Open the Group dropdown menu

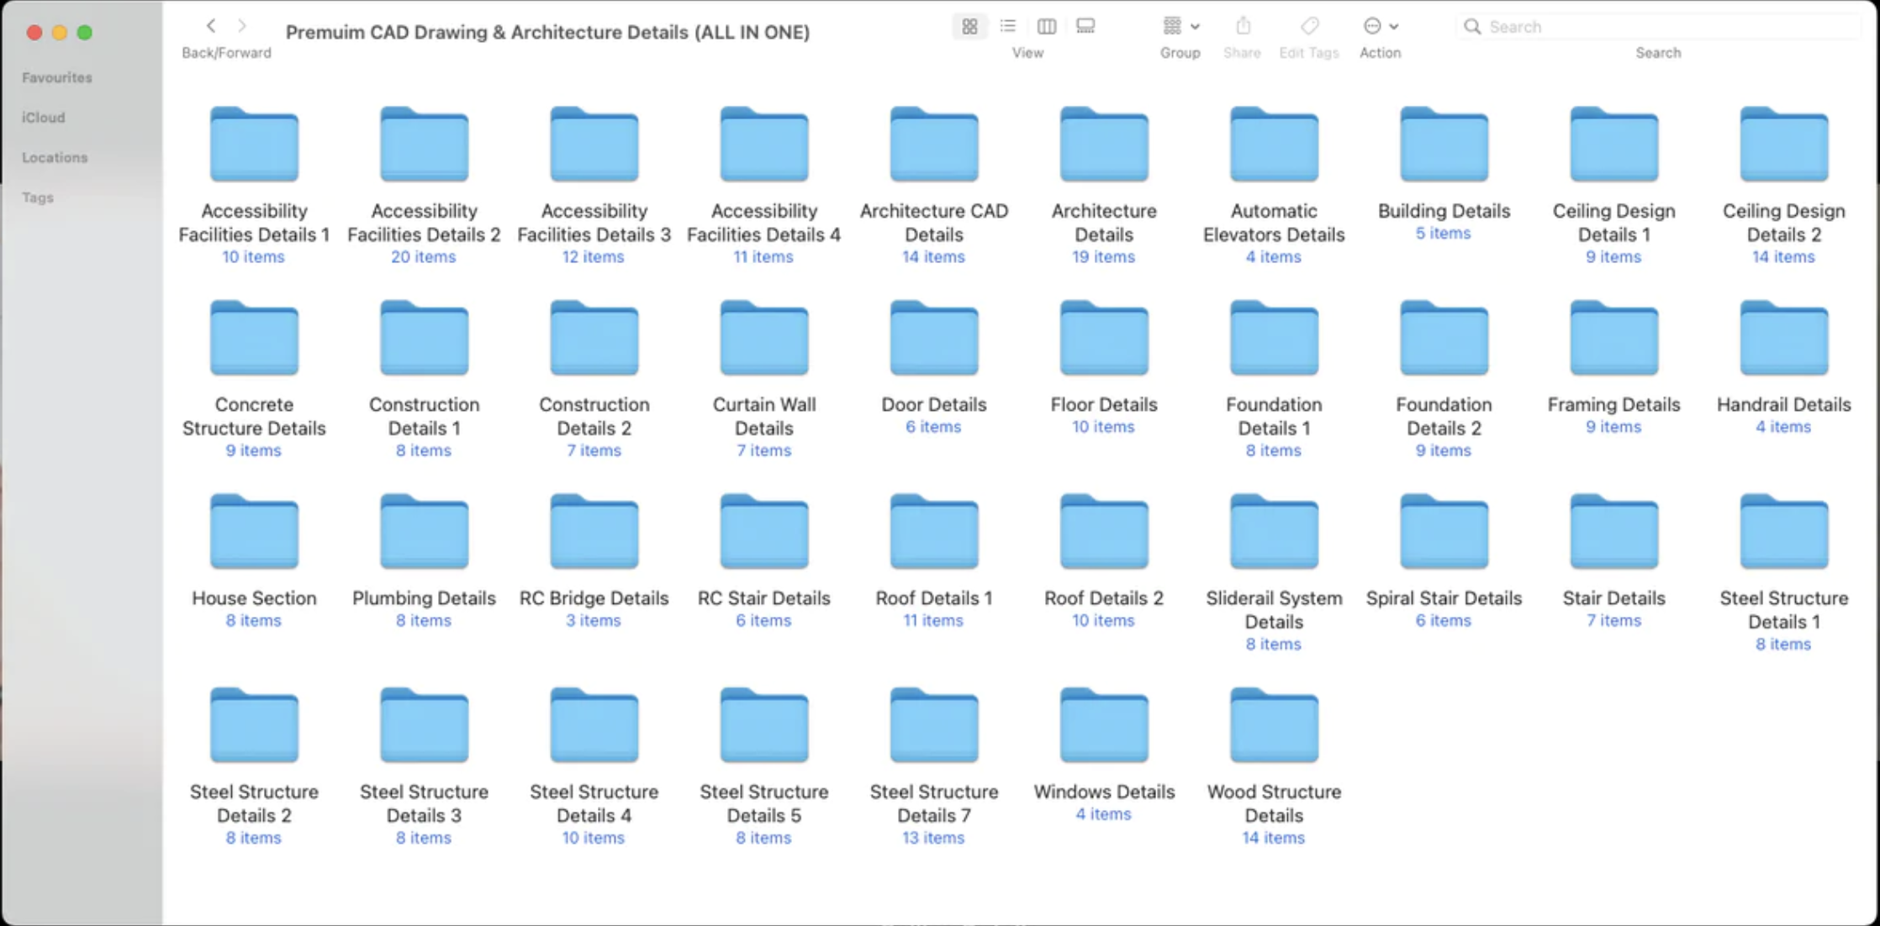pos(1180,27)
